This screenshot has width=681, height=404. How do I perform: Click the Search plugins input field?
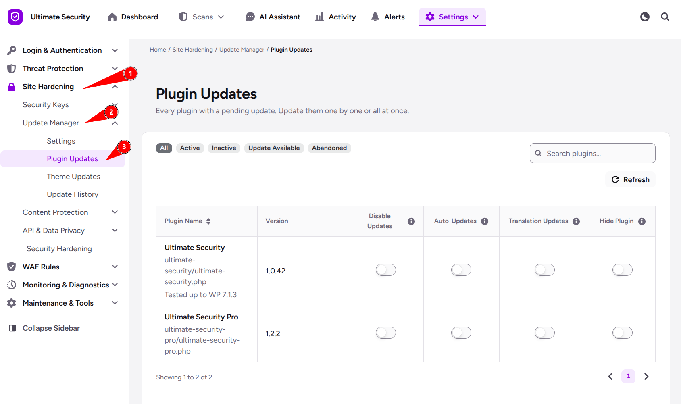593,154
